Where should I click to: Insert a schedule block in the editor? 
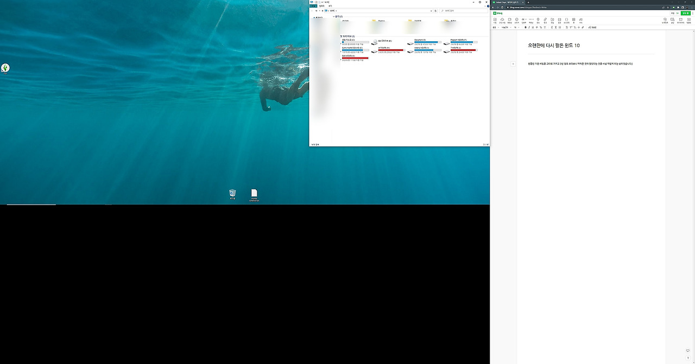(x=559, y=21)
